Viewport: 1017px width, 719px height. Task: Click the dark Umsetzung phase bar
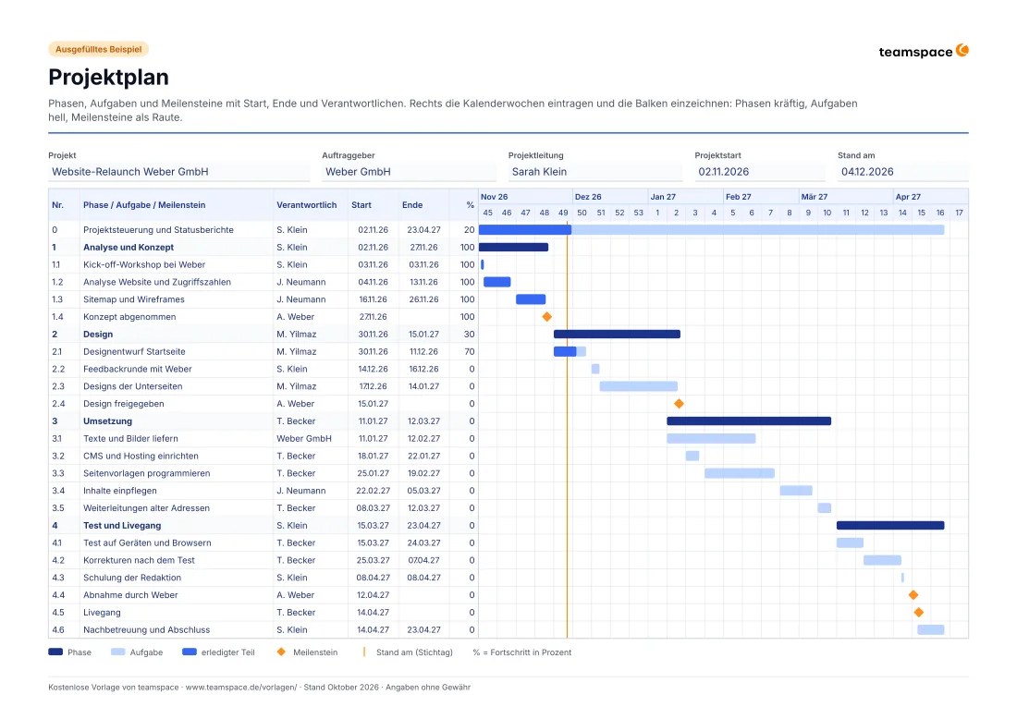click(749, 421)
